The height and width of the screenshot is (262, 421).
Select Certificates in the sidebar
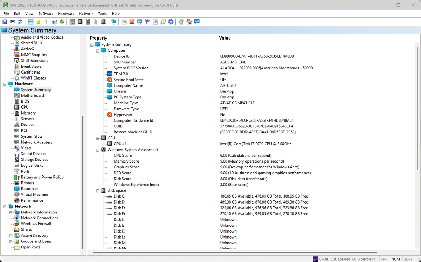click(x=31, y=72)
